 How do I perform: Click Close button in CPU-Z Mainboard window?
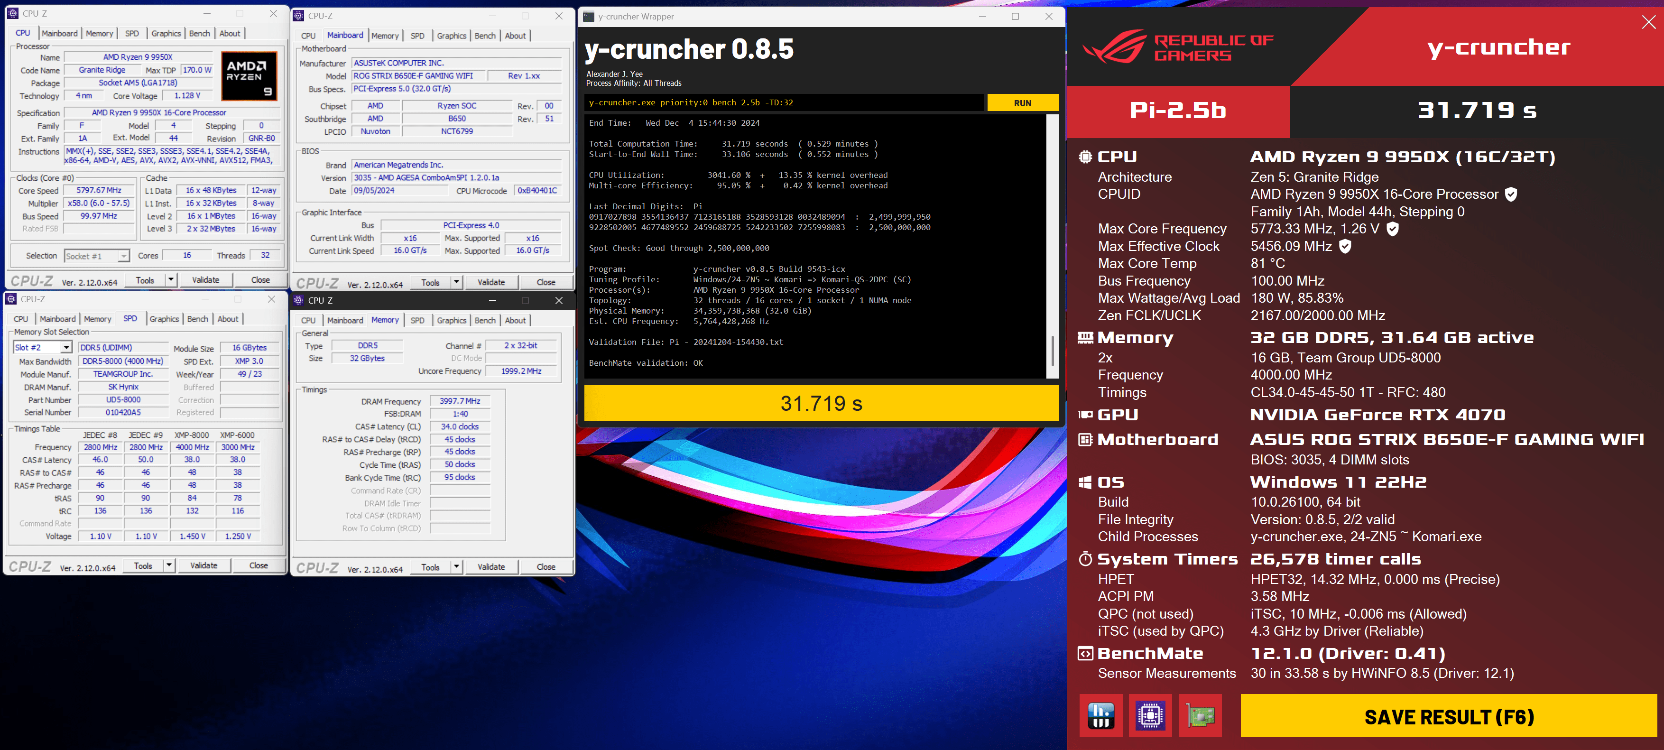pos(546,282)
